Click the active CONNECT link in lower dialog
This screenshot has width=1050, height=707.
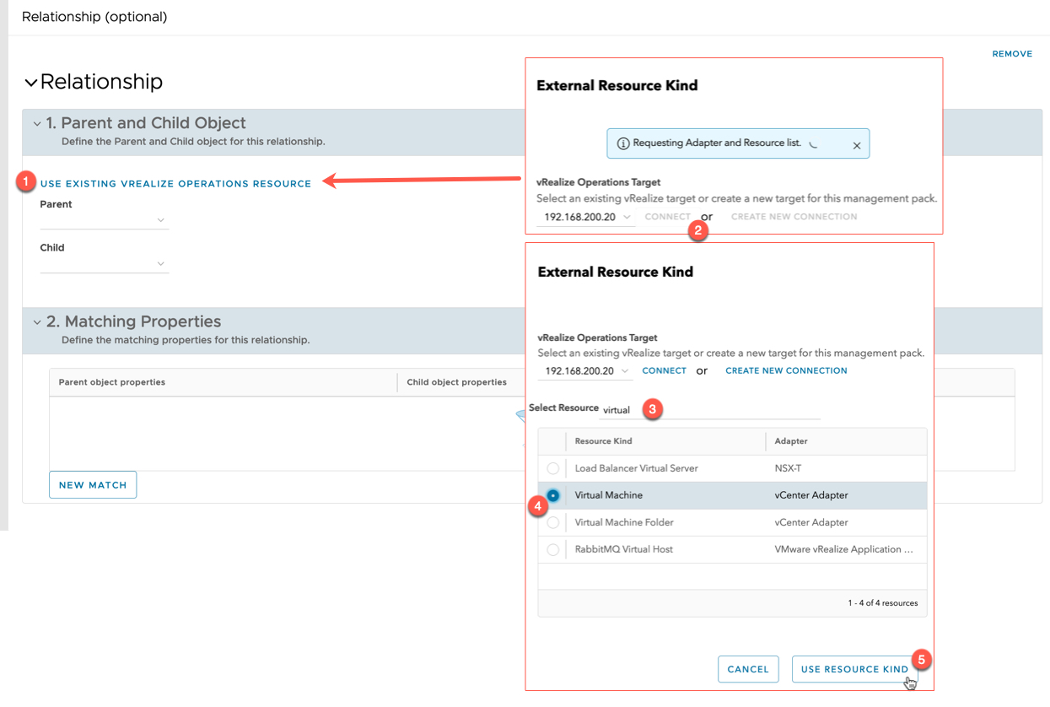(x=665, y=371)
